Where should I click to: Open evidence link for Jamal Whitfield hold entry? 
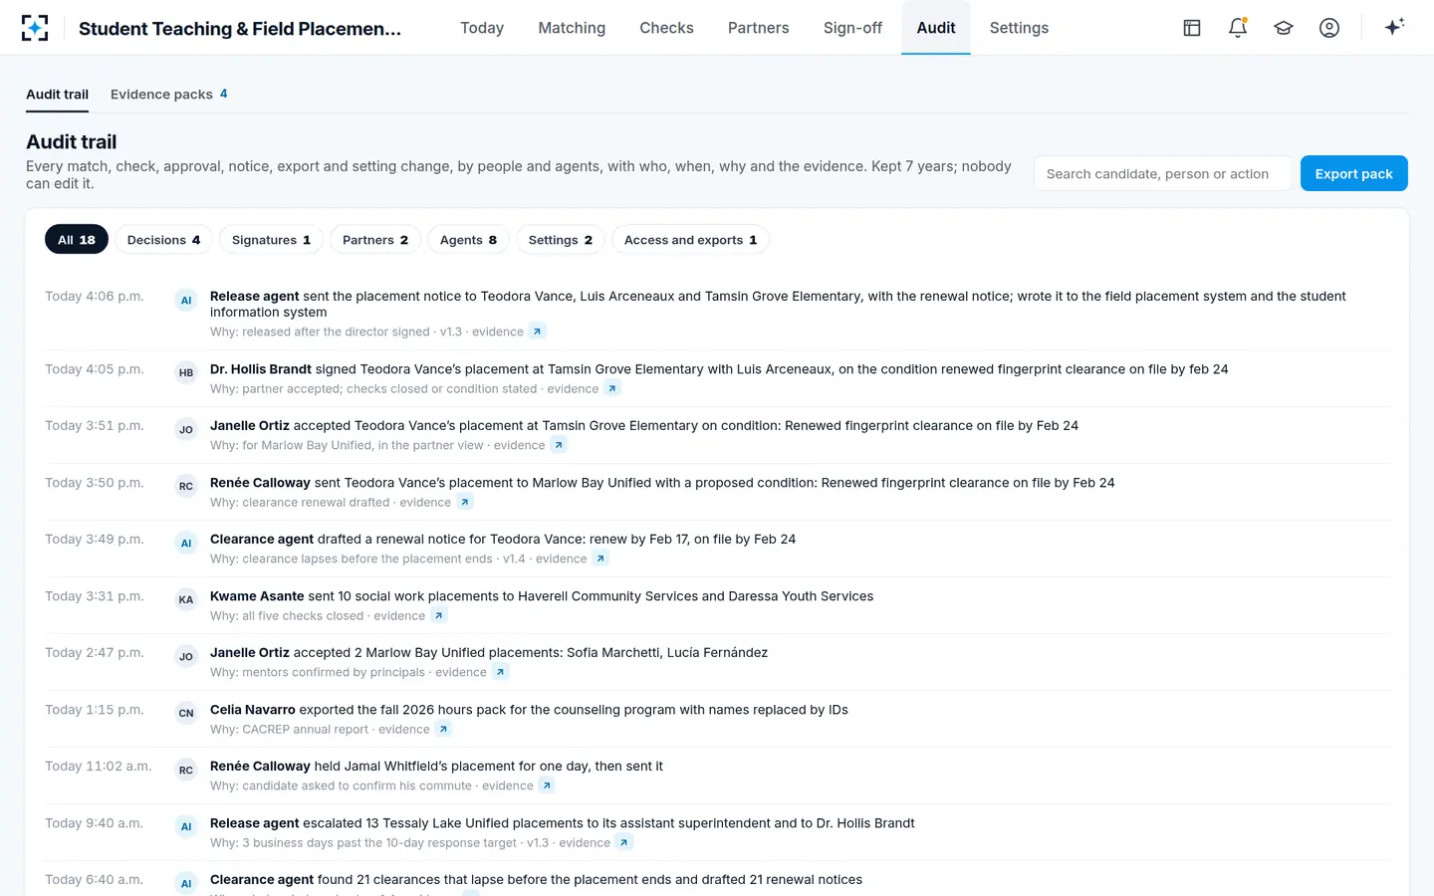pos(547,785)
